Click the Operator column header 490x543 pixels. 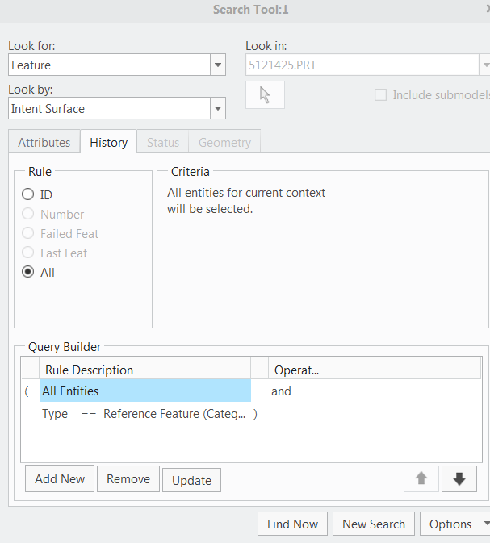click(296, 370)
